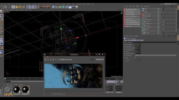Screen dimensions: 179x100
Task: Select the Camera object in Object Manager
Action: tap(146, 12)
